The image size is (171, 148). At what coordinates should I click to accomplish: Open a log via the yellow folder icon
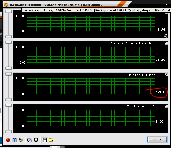(x=51, y=140)
